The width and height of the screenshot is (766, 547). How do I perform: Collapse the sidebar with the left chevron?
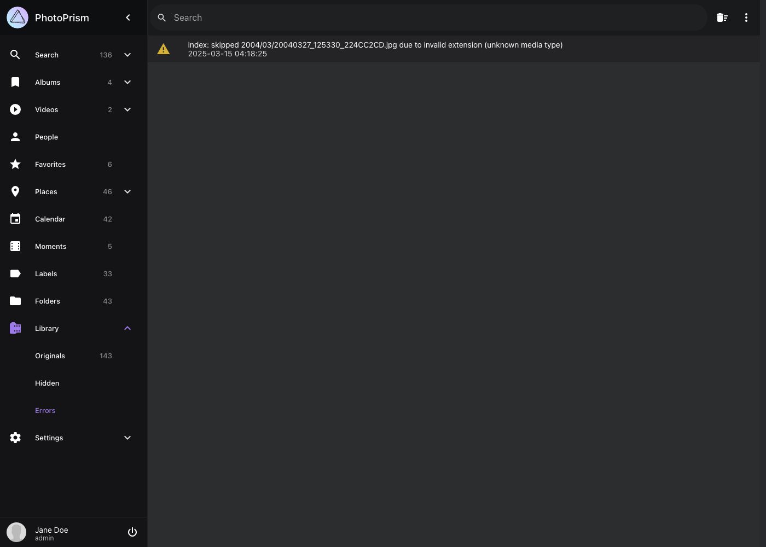(128, 18)
